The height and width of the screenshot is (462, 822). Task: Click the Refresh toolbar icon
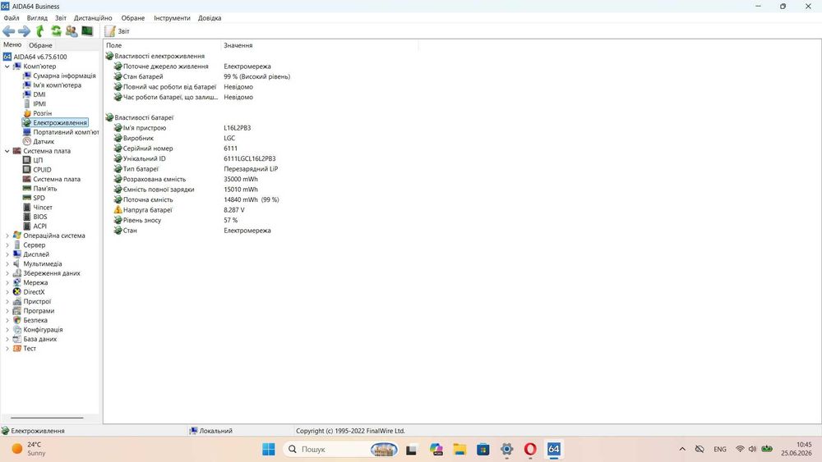point(56,31)
